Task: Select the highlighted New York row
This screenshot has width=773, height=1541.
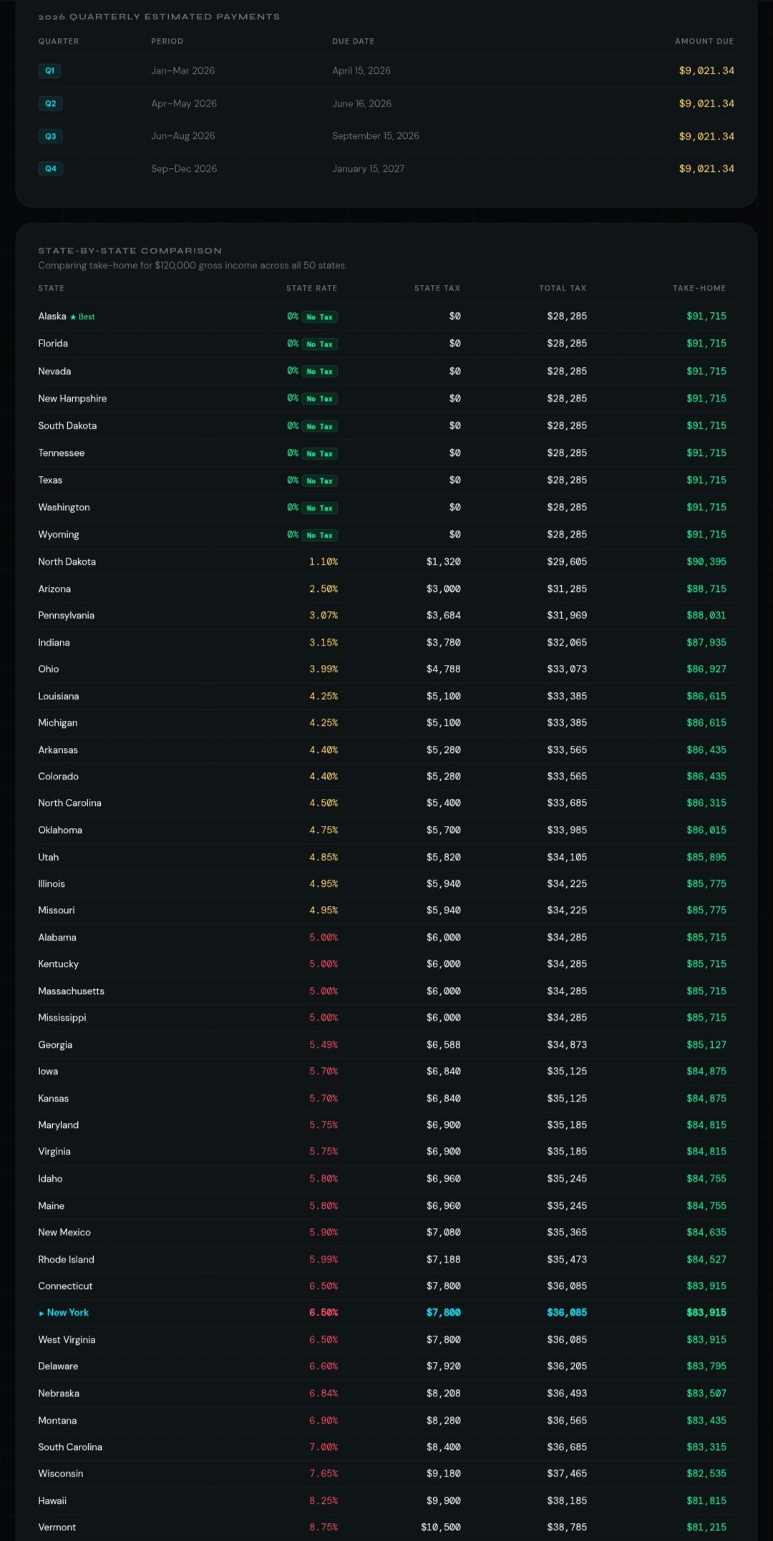Action: point(386,1313)
